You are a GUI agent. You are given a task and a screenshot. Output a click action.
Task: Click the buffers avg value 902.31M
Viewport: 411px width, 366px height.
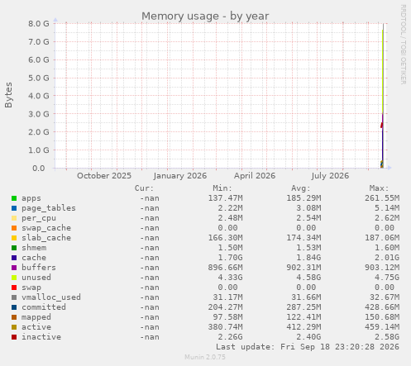(303, 268)
